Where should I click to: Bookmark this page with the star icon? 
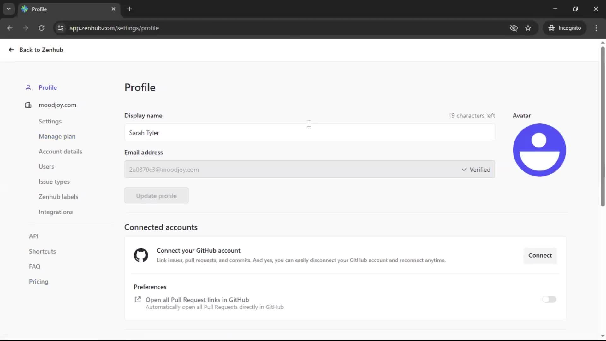528,28
